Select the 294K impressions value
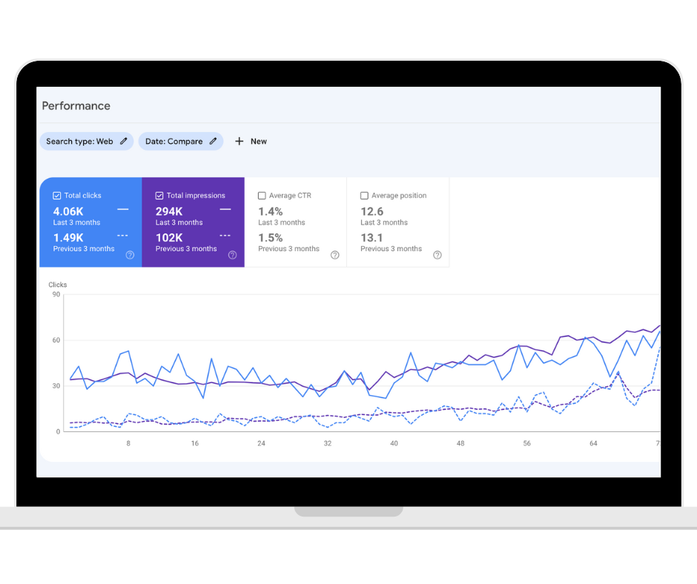Screen dimensions: 697x584 pos(169,211)
